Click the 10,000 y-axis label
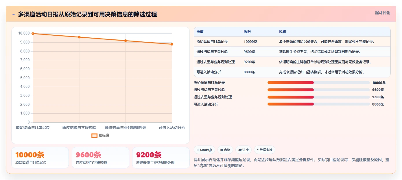This screenshot has width=402, height=180. [24, 33]
